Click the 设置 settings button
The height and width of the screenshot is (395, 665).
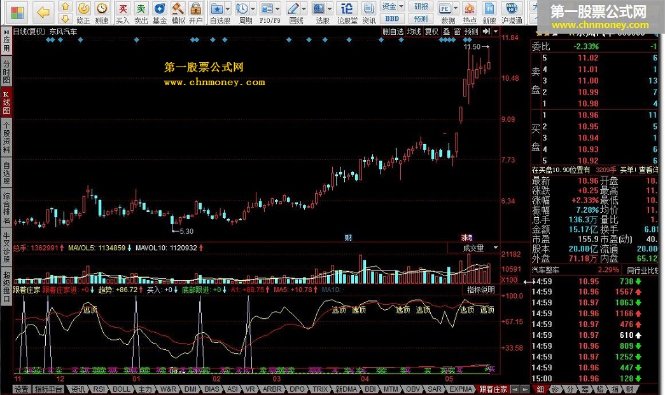[x=21, y=389]
